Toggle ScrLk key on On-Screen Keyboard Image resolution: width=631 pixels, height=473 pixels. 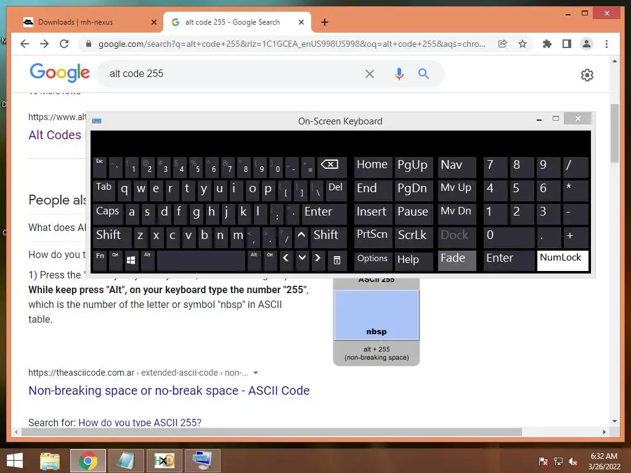coord(413,237)
